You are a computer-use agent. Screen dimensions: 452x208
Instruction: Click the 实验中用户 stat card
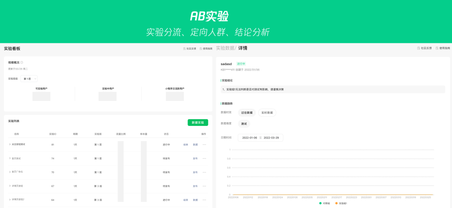coord(108,94)
